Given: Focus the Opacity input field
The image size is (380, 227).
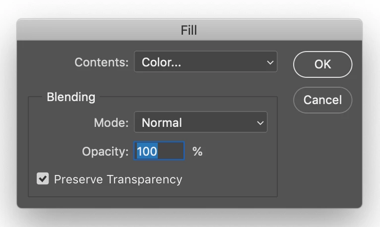Looking at the screenshot, I should click(159, 151).
